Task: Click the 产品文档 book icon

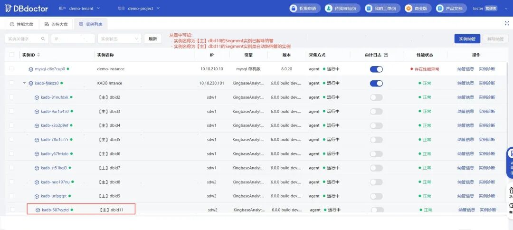Action: (x=440, y=9)
